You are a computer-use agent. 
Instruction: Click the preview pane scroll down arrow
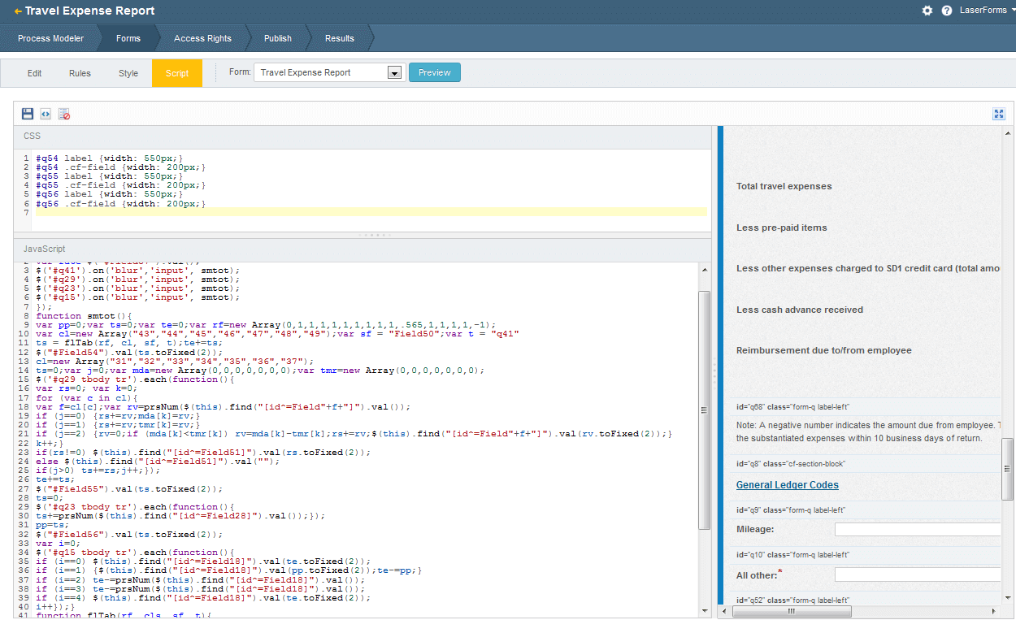coord(1008,600)
